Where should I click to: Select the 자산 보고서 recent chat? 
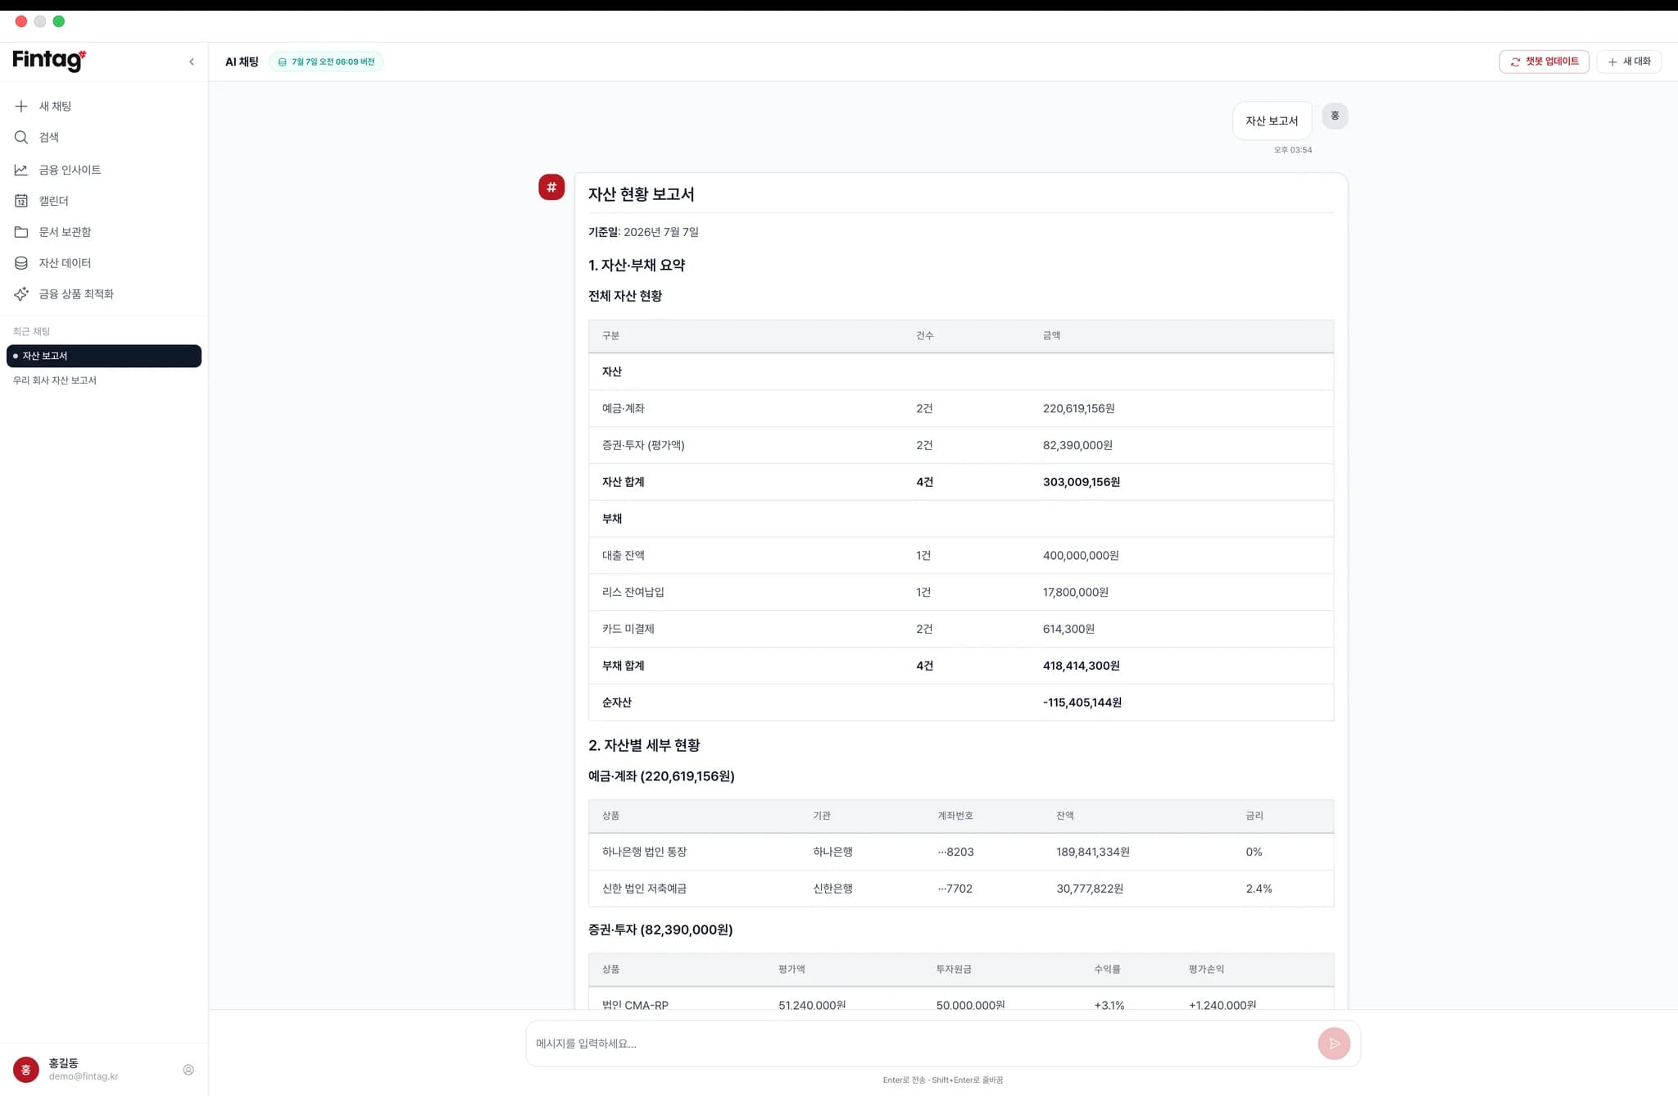[x=104, y=356]
